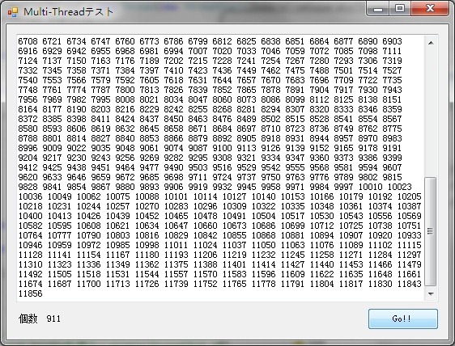Click the scrollbar up arrow
This screenshot has width=455, height=346.
click(431, 43)
